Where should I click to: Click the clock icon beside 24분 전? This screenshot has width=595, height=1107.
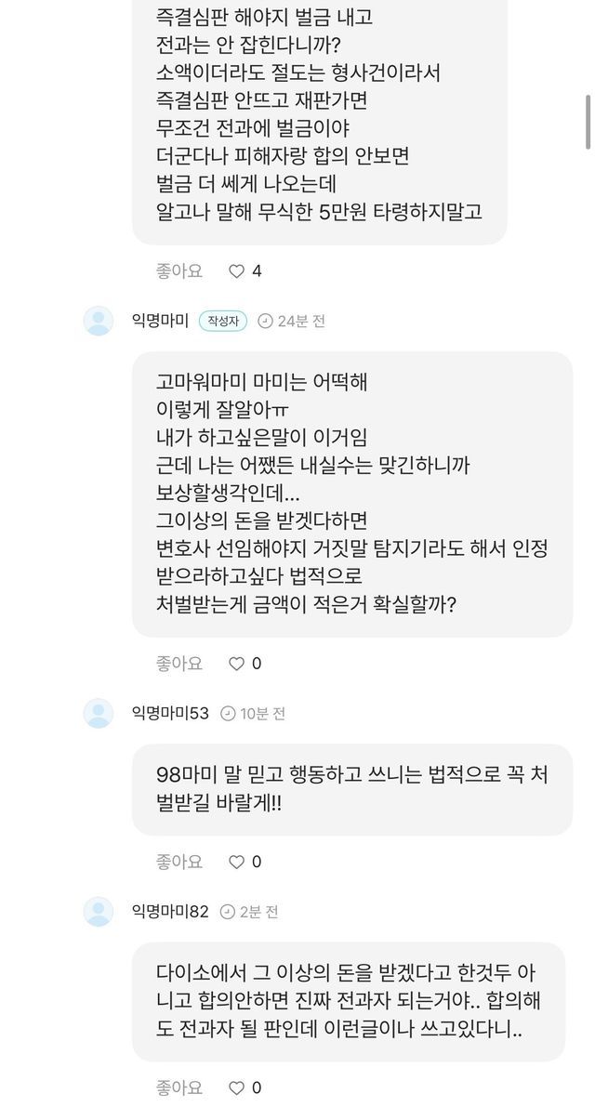(x=264, y=322)
